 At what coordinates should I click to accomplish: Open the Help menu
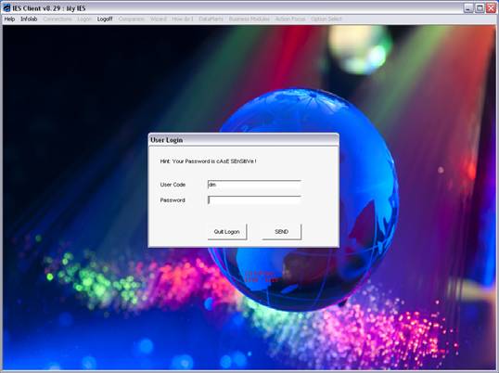coord(9,19)
